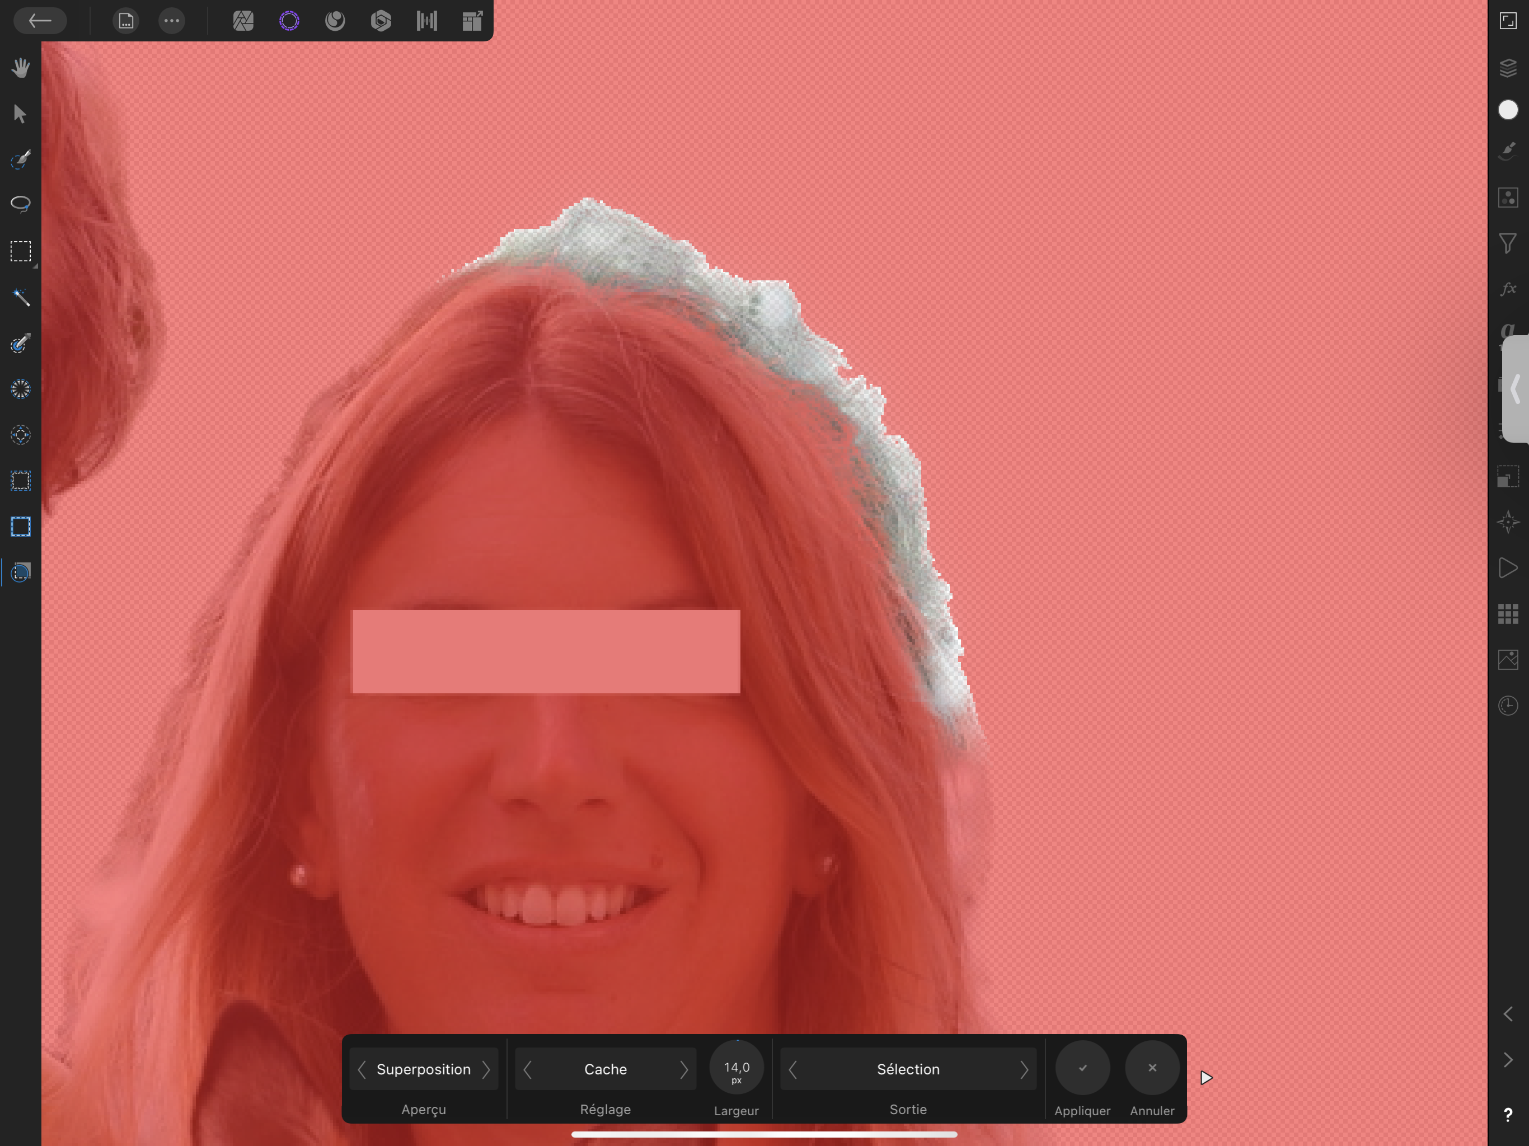
Task: Open the three-dots more options menu
Action: (x=171, y=21)
